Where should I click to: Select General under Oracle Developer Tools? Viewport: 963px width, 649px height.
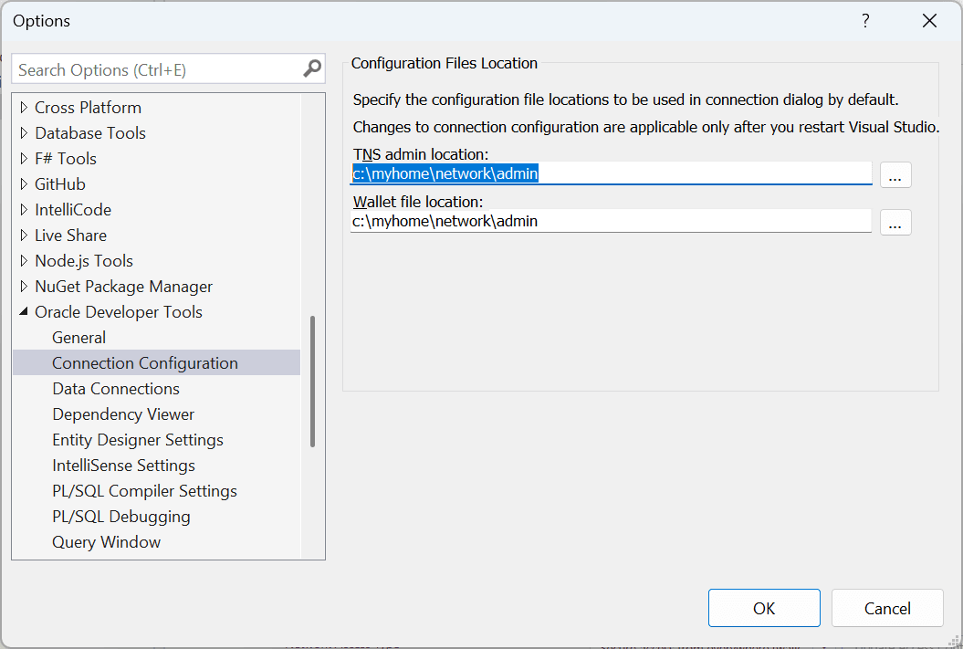[79, 337]
